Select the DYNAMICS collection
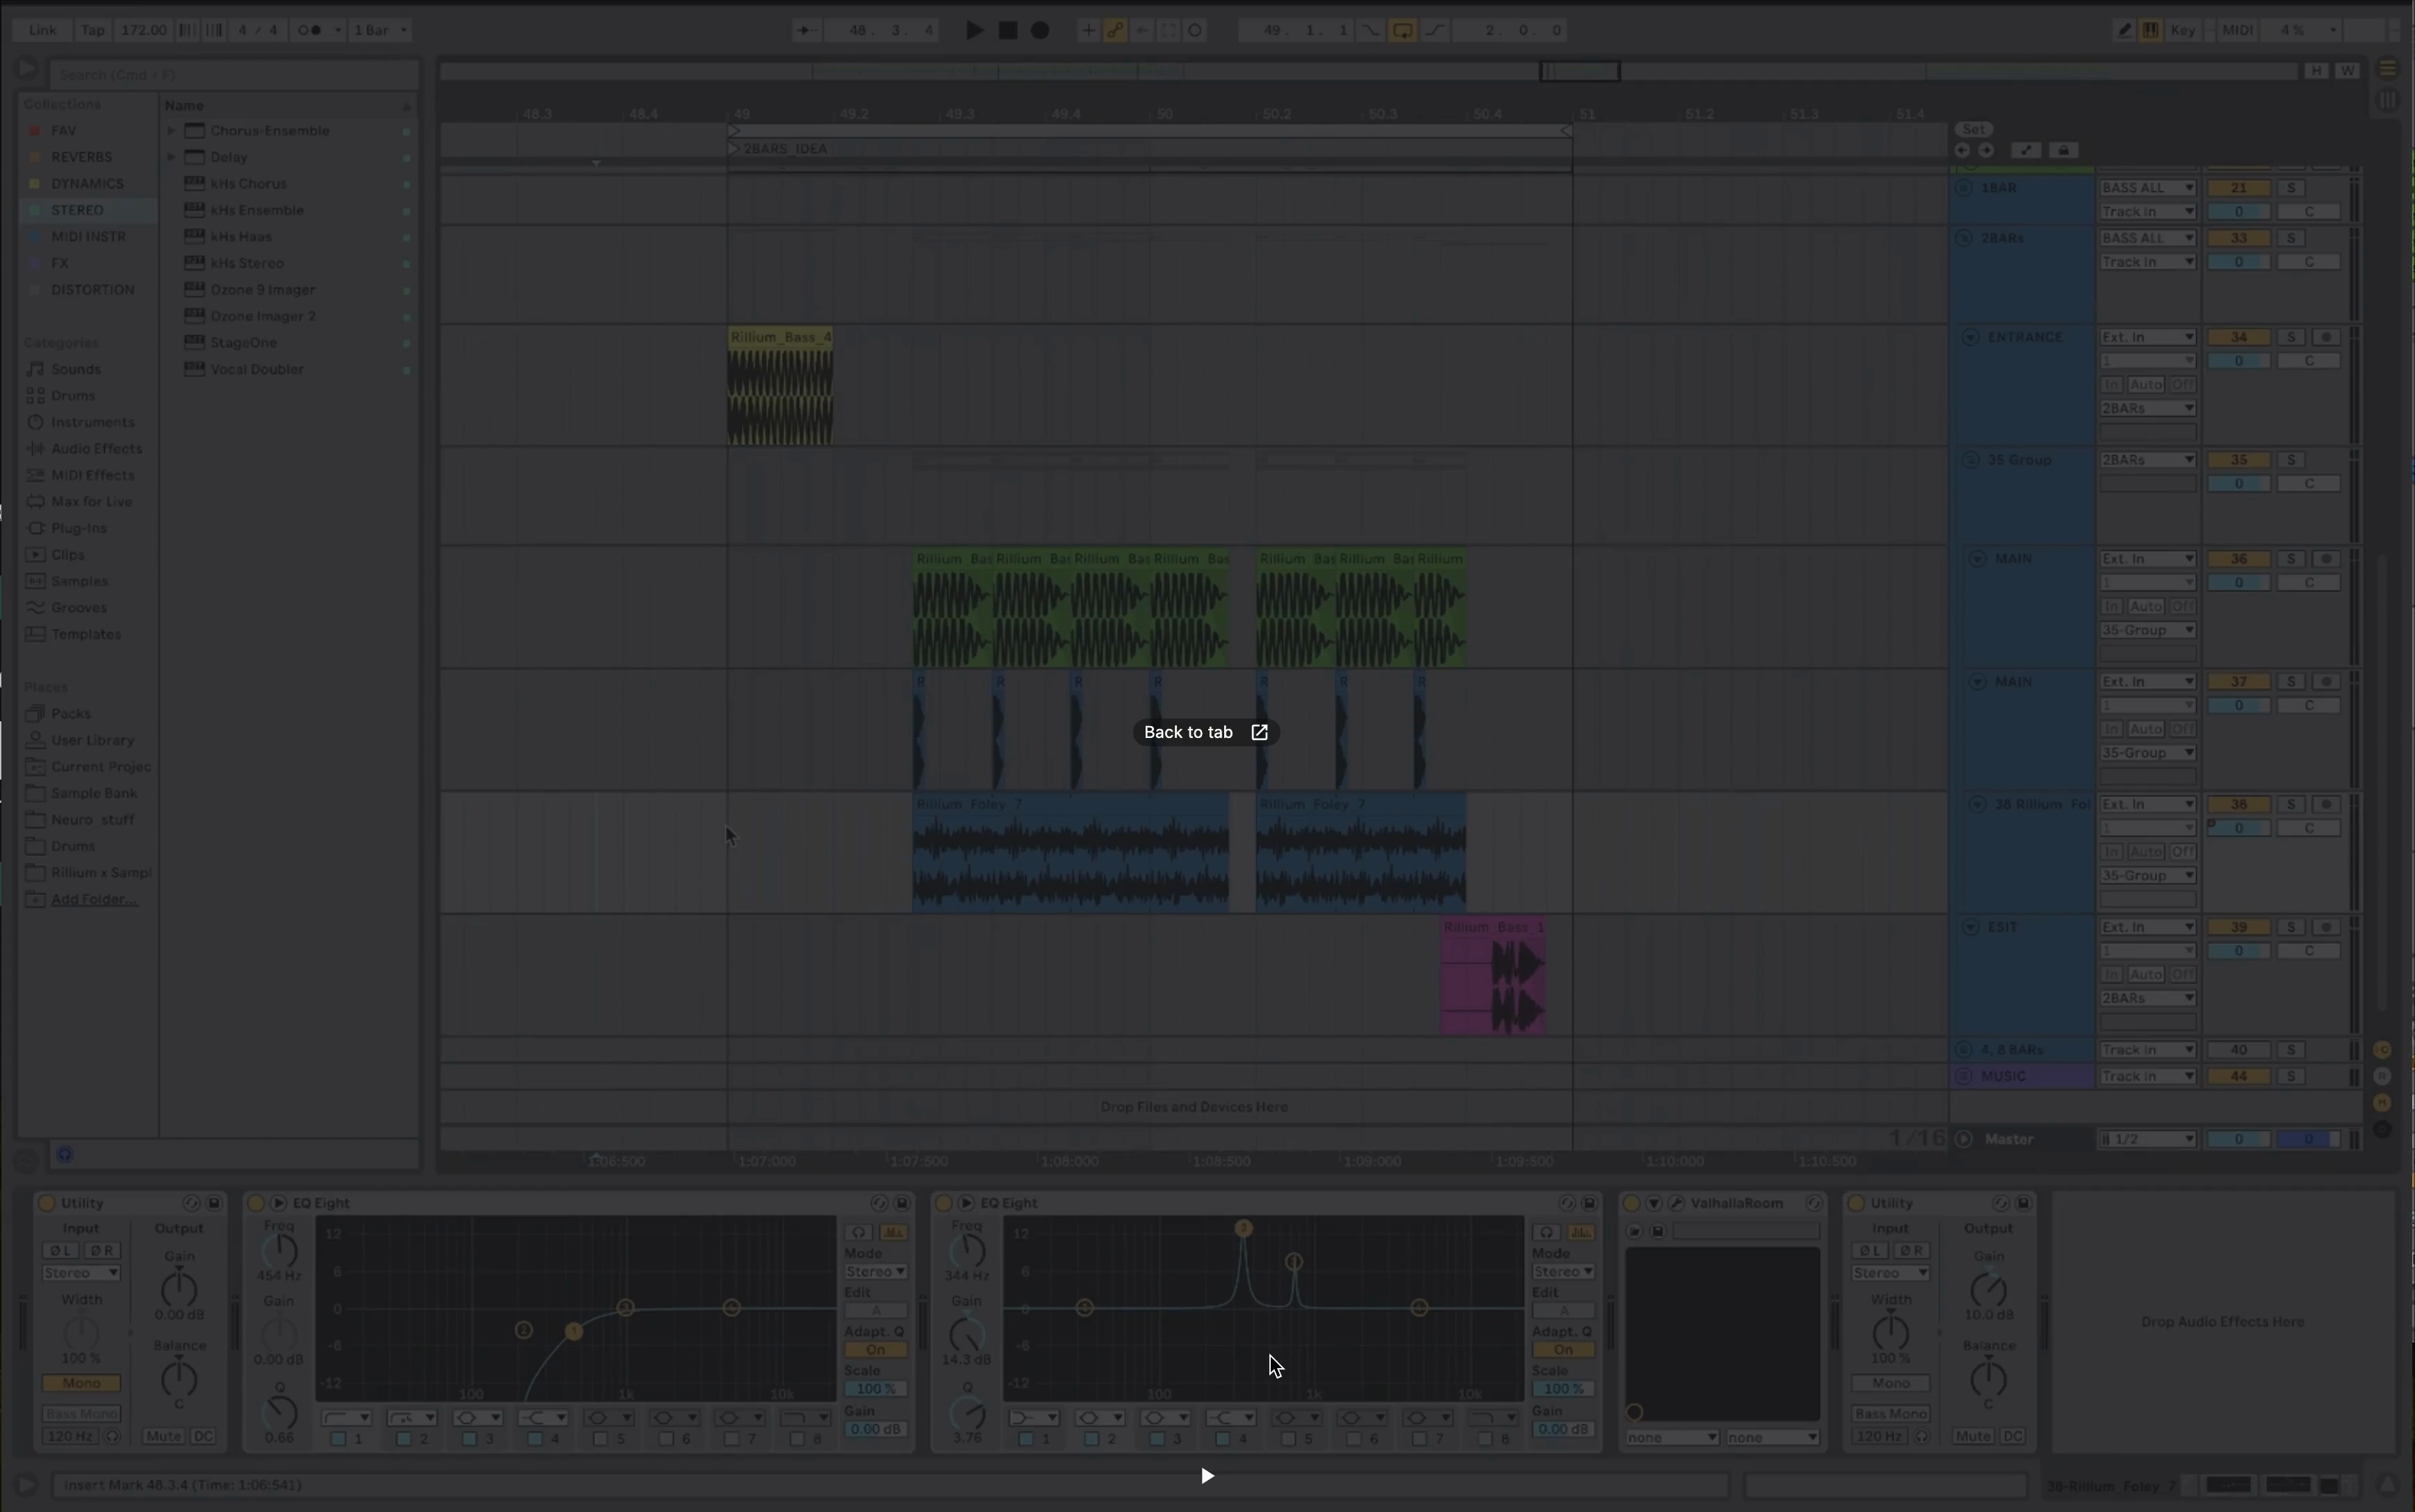 tap(87, 184)
